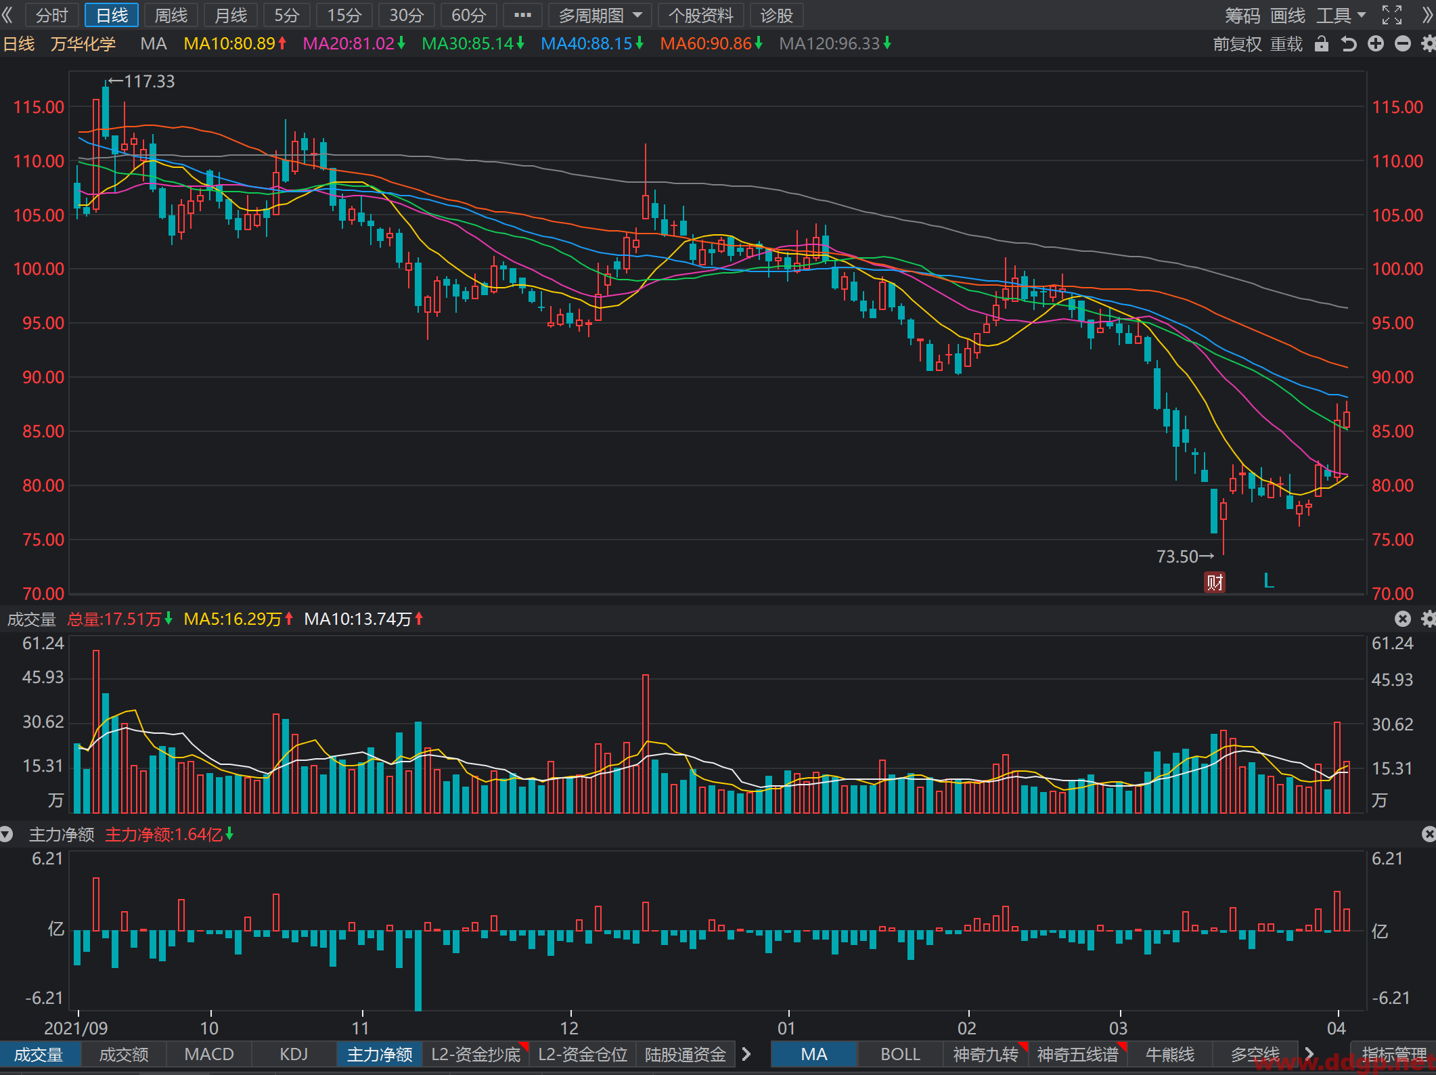Image resolution: width=1436 pixels, height=1075 pixels.
Task: Click the lock icon beside 重载
Action: pos(1321,44)
